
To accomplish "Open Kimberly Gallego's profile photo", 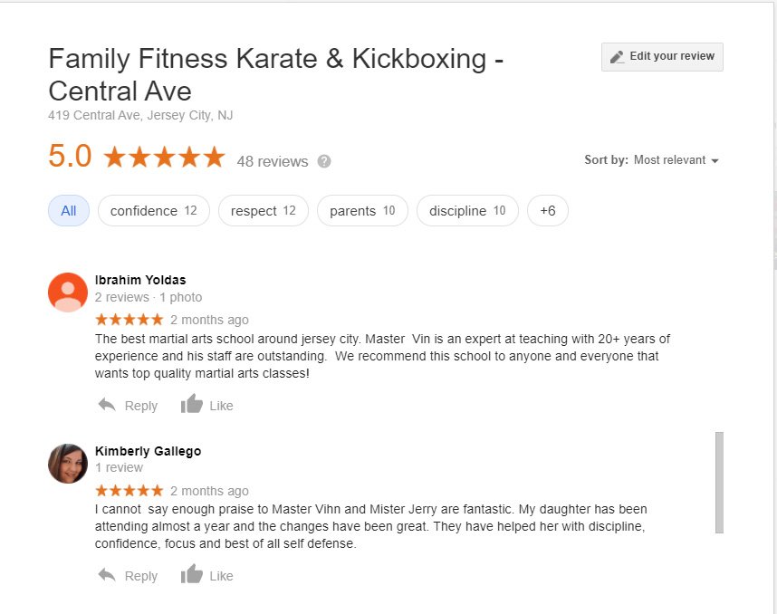I will click(x=68, y=463).
